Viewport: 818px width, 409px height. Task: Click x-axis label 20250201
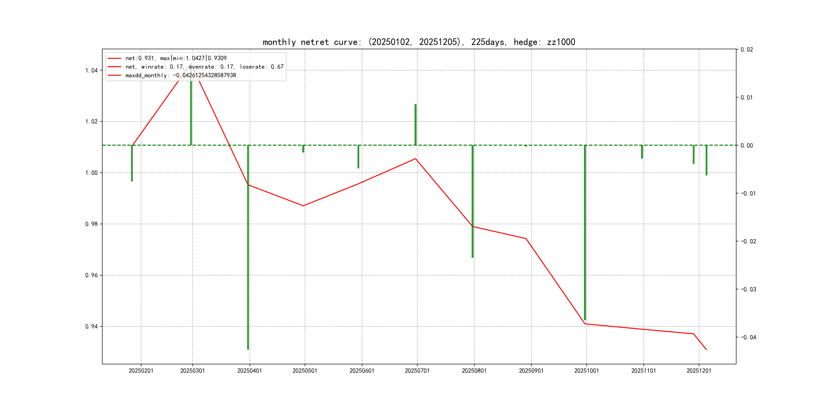(x=141, y=371)
